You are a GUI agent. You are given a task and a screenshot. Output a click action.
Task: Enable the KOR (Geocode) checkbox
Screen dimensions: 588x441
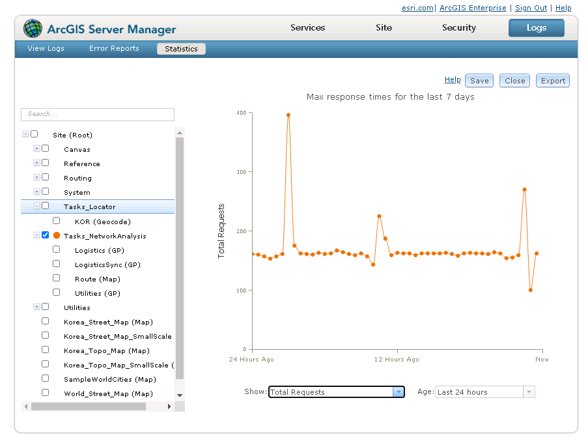click(56, 220)
